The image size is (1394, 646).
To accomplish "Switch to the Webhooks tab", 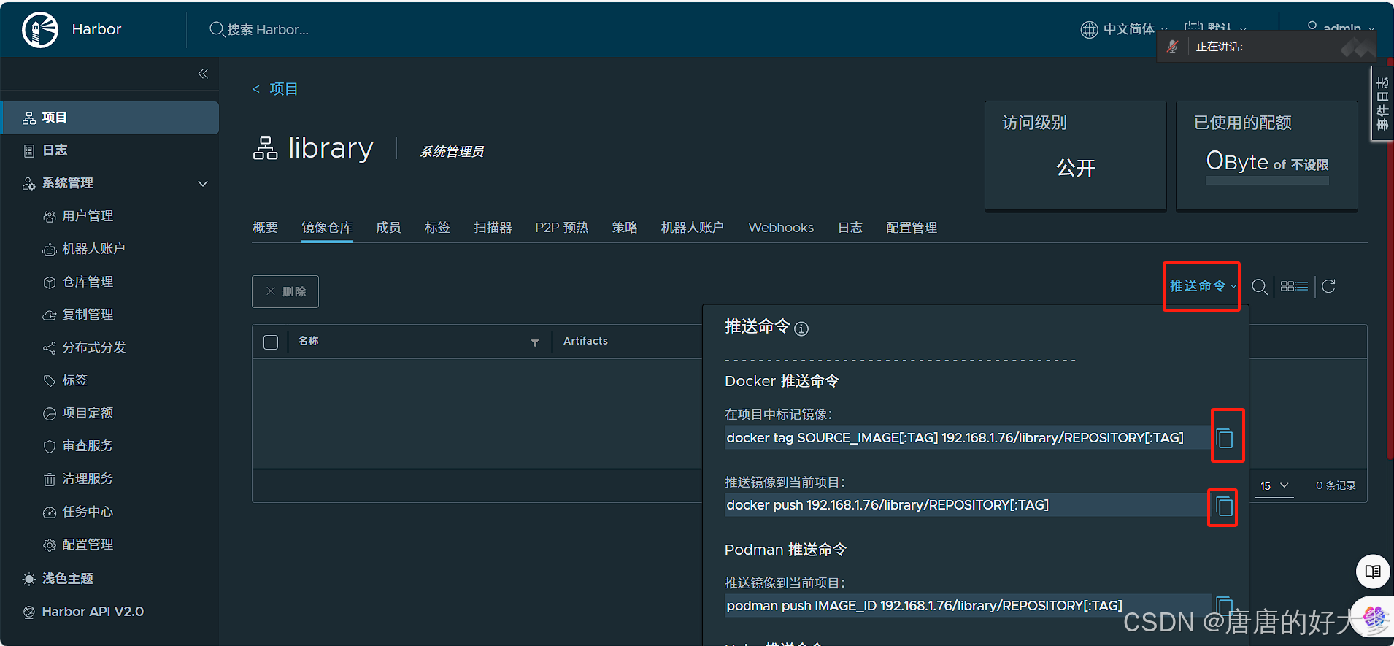I will coord(781,228).
